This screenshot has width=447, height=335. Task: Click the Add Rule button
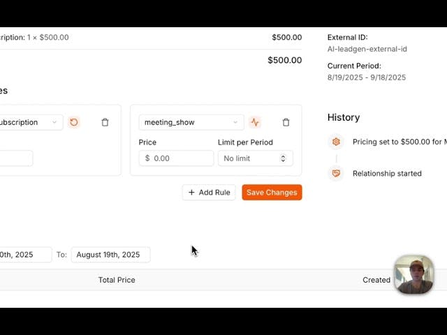(209, 193)
